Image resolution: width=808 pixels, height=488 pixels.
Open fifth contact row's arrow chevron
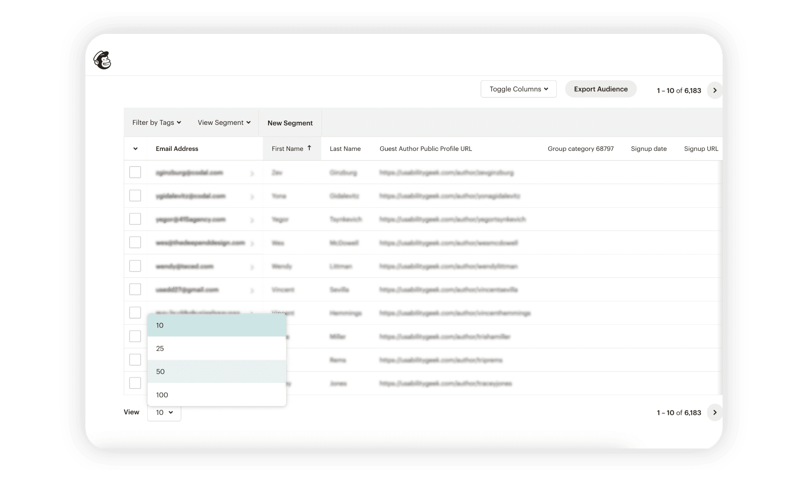[252, 267]
